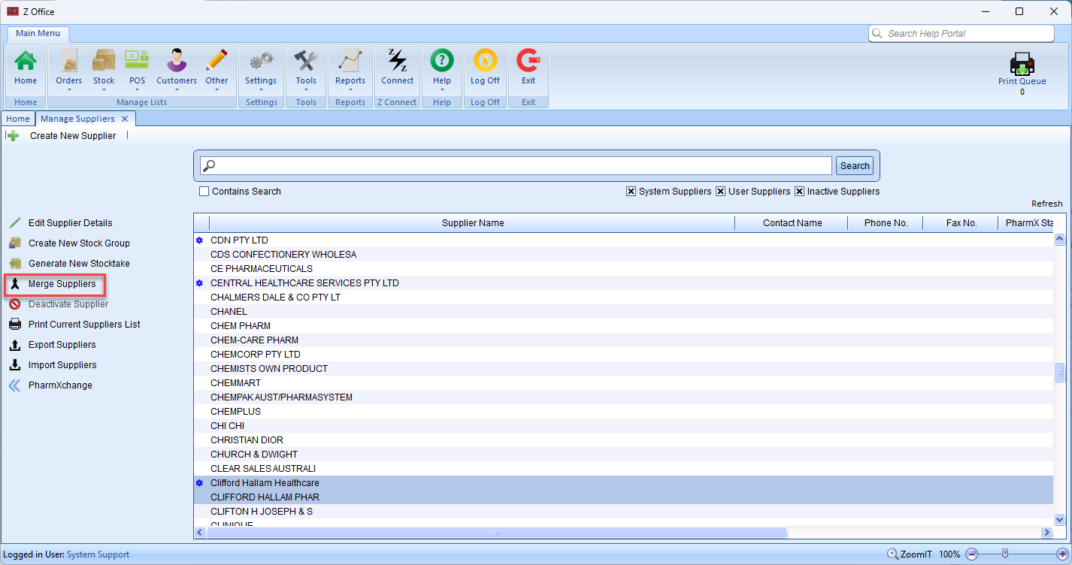Toggle the System Suppliers checkbox
The height and width of the screenshot is (565, 1072).
[631, 192]
